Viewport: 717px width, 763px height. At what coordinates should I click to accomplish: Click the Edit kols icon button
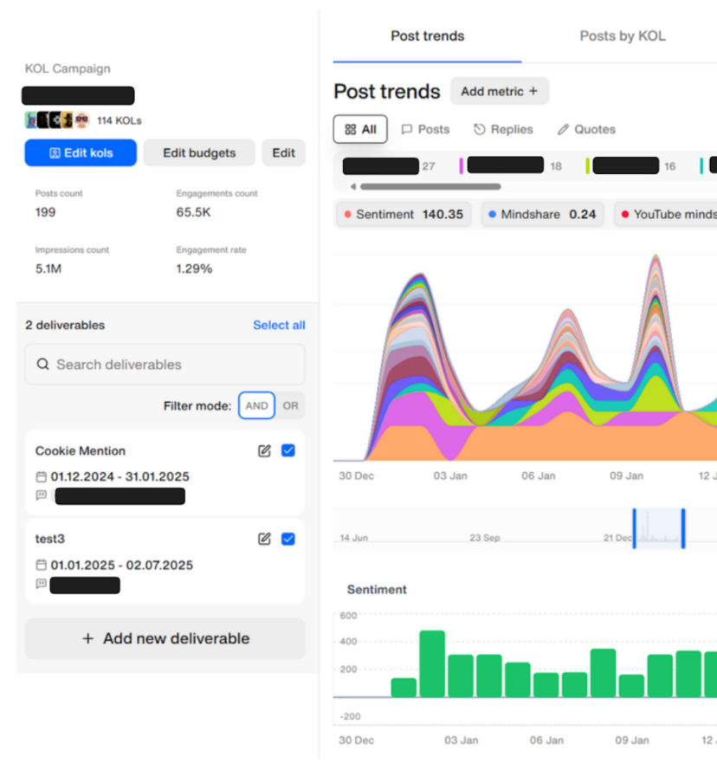click(54, 152)
